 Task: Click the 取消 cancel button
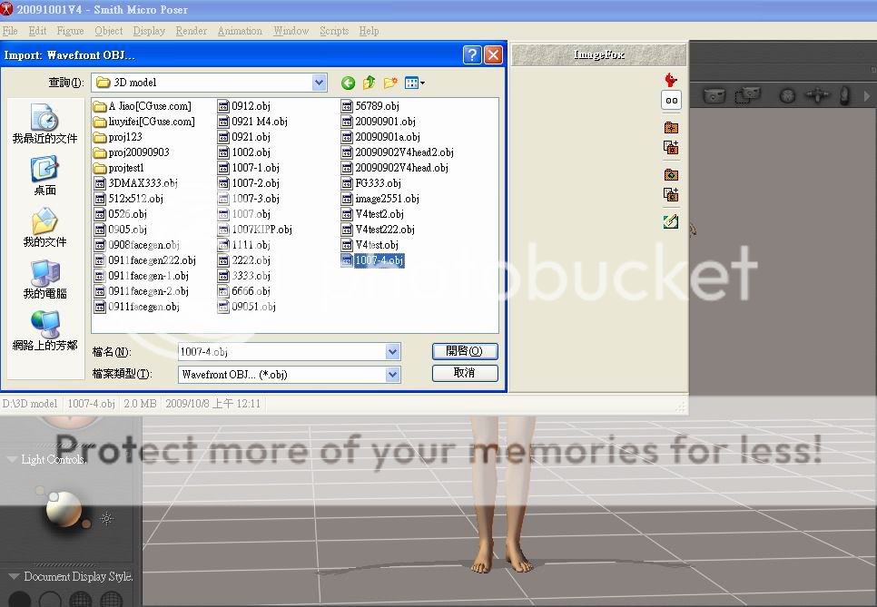click(x=465, y=373)
